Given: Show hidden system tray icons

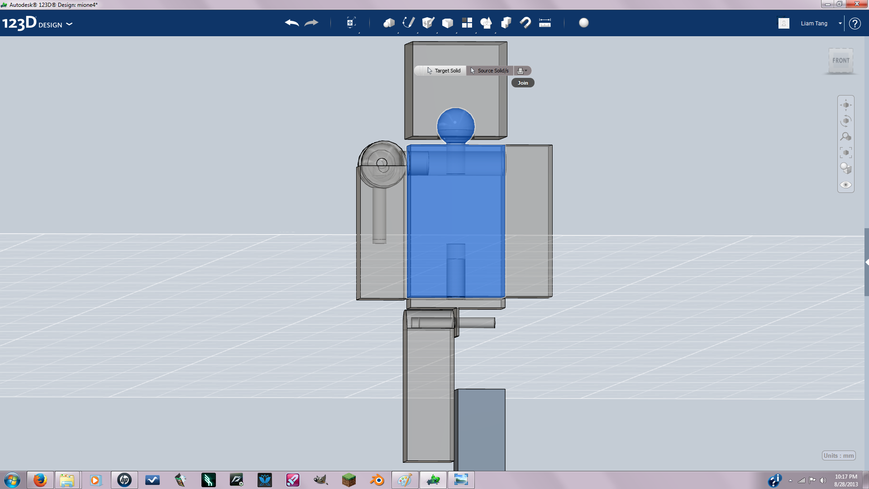Looking at the screenshot, I should tap(790, 480).
